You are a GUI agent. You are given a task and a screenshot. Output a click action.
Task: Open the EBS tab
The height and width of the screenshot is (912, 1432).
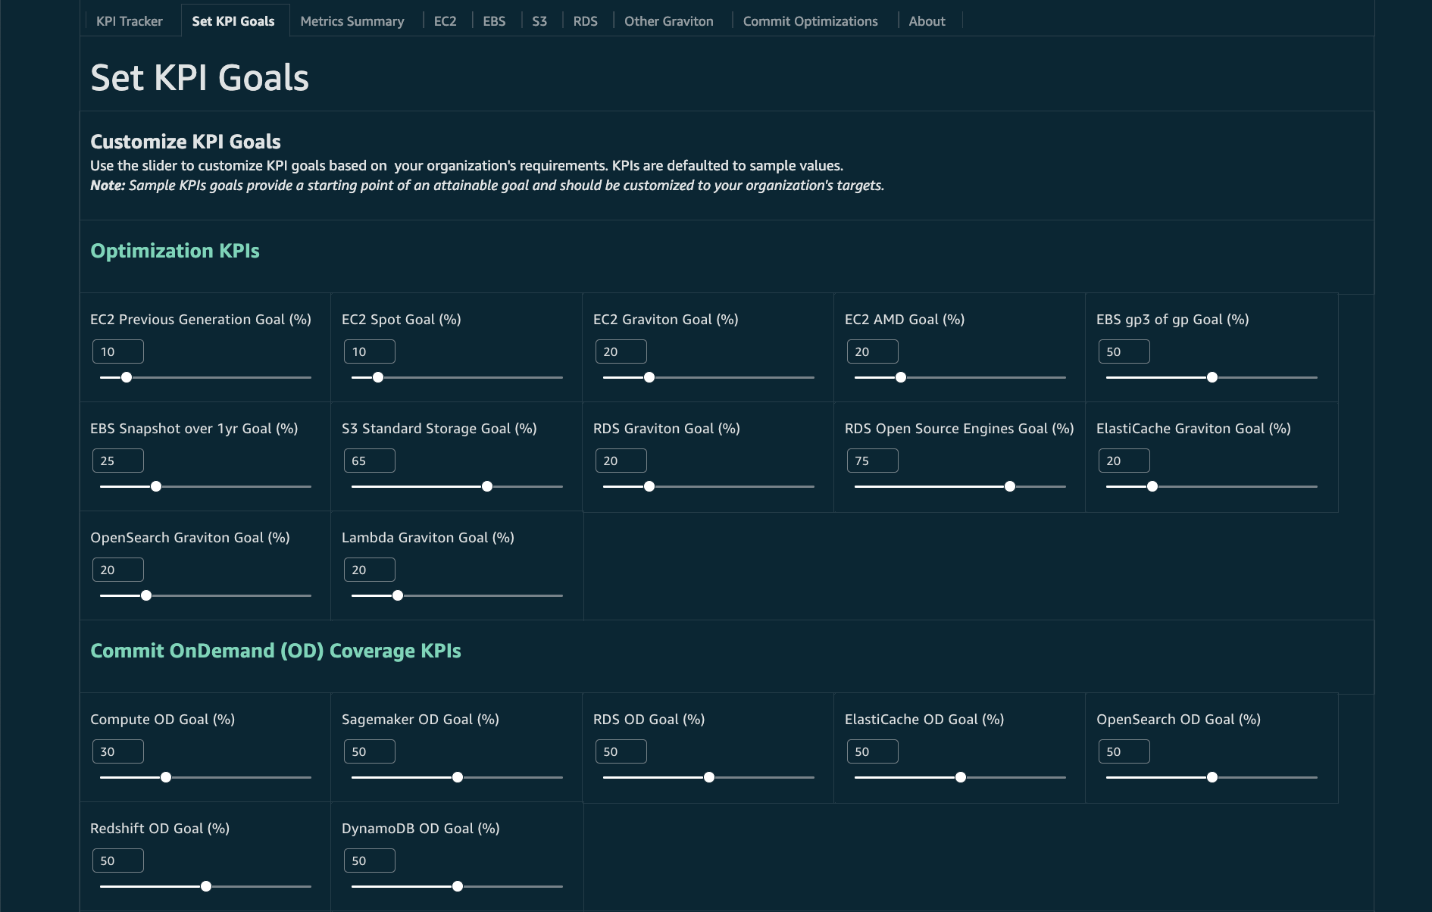point(494,21)
